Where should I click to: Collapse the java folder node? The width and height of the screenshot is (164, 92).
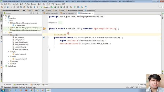[6, 20]
